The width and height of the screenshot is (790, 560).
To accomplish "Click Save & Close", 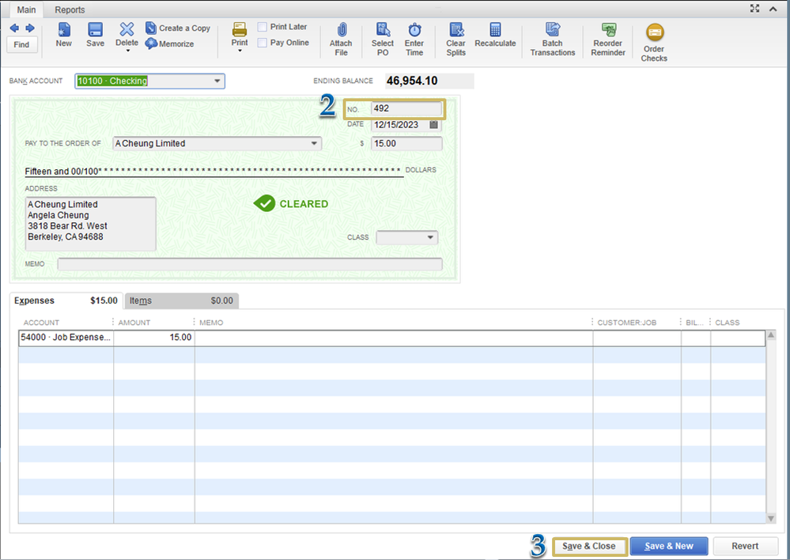I will click(589, 547).
